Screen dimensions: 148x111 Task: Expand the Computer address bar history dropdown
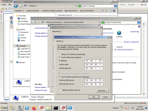76,6
